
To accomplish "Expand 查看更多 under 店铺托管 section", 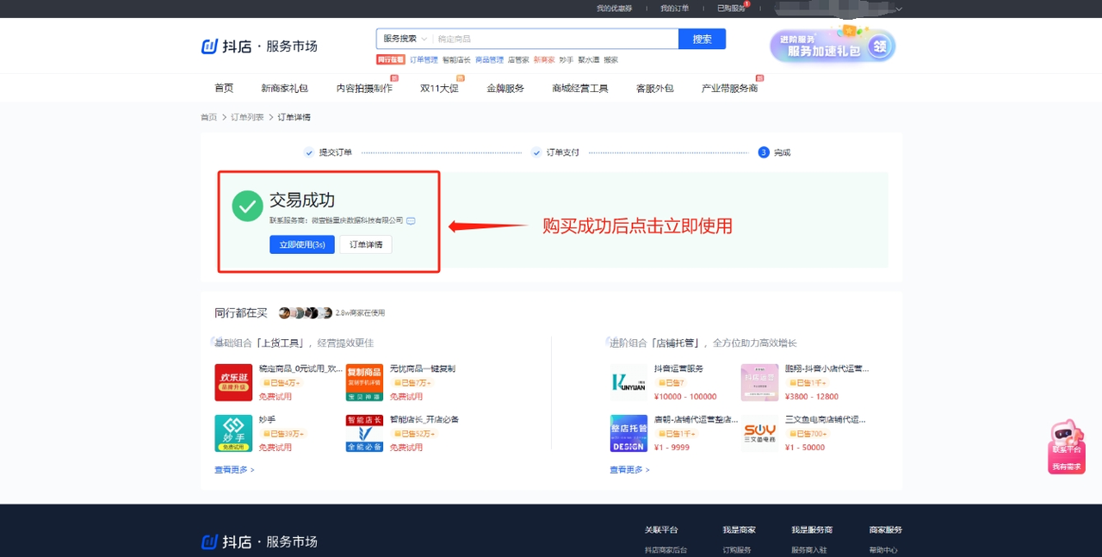I will point(629,470).
